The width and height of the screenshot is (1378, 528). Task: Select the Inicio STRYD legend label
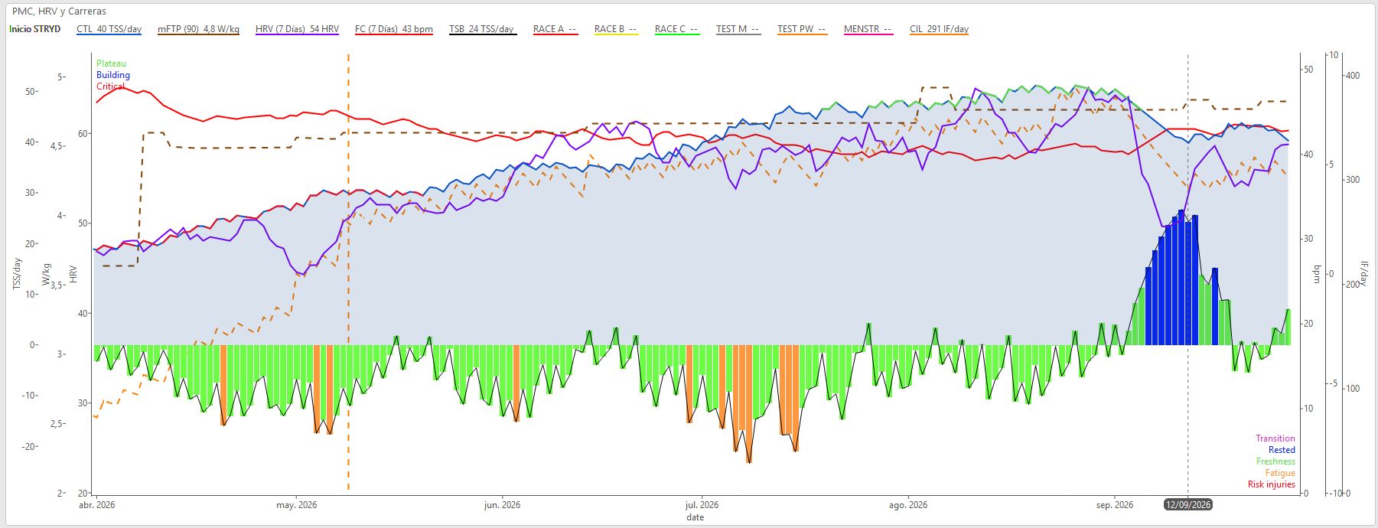click(x=35, y=29)
